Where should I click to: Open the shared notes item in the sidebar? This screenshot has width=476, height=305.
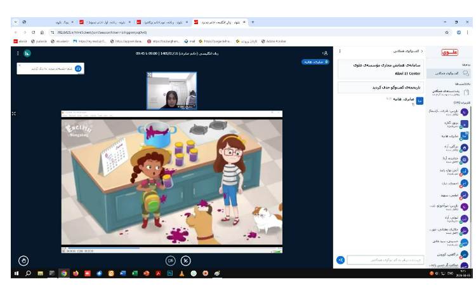[x=449, y=92]
